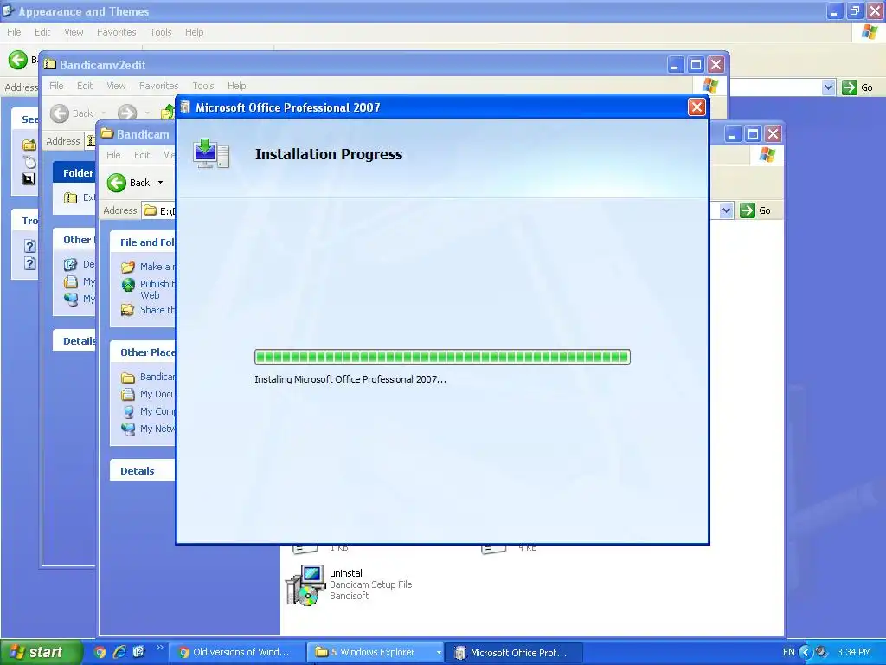Click Go button in Appearance and Themes address bar

point(857,87)
